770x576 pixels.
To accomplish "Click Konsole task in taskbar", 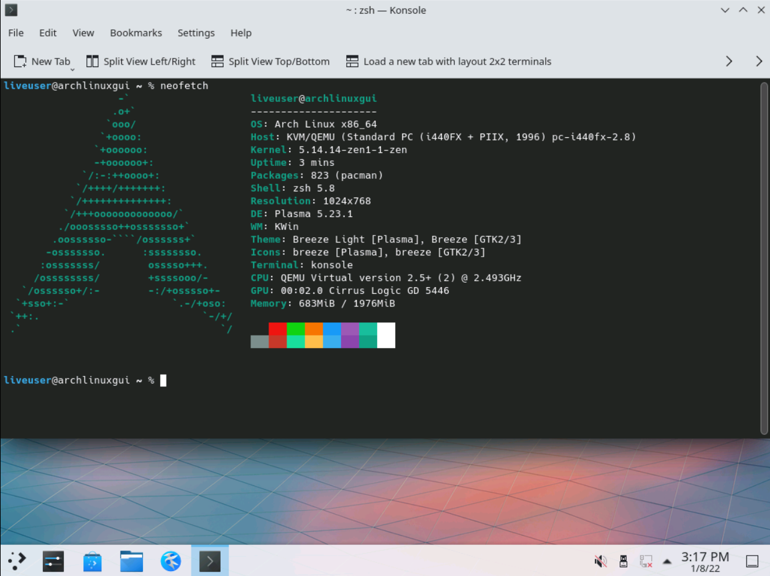I will 209,562.
